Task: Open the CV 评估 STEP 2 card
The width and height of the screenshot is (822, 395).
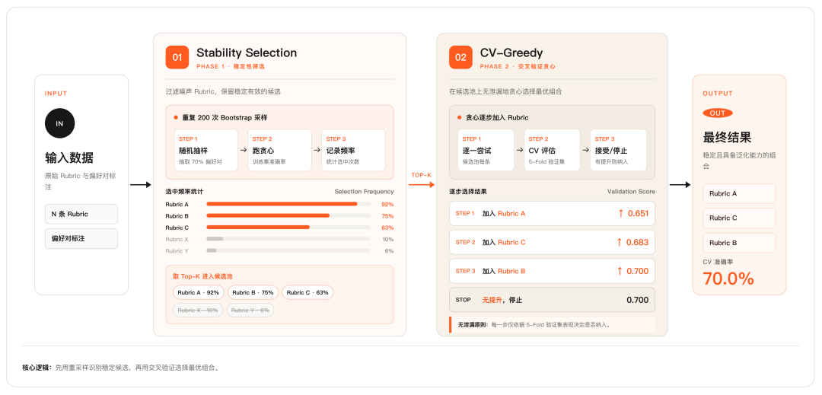Action: [x=552, y=150]
